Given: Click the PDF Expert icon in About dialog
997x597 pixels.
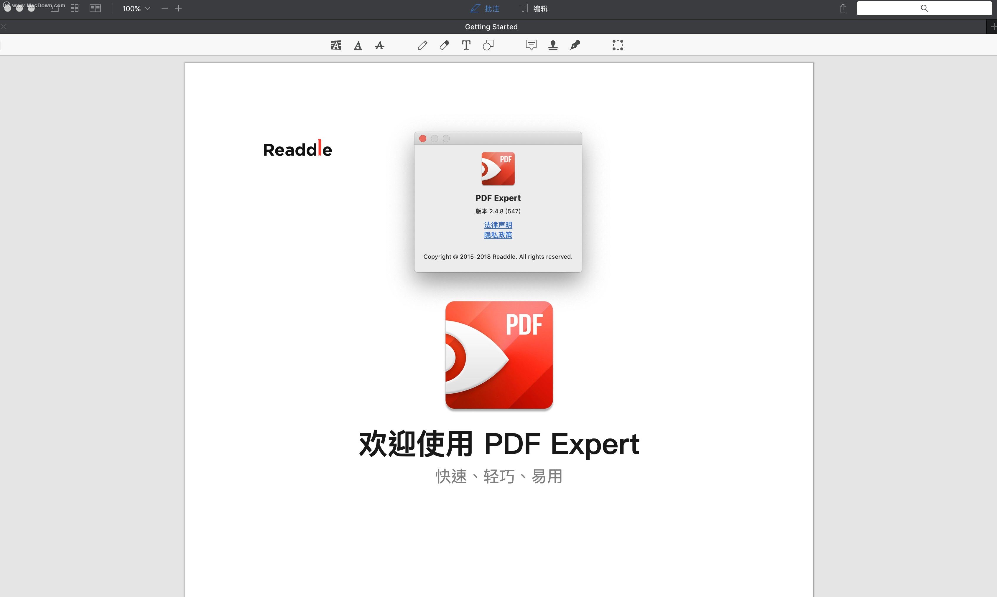Looking at the screenshot, I should [x=498, y=169].
